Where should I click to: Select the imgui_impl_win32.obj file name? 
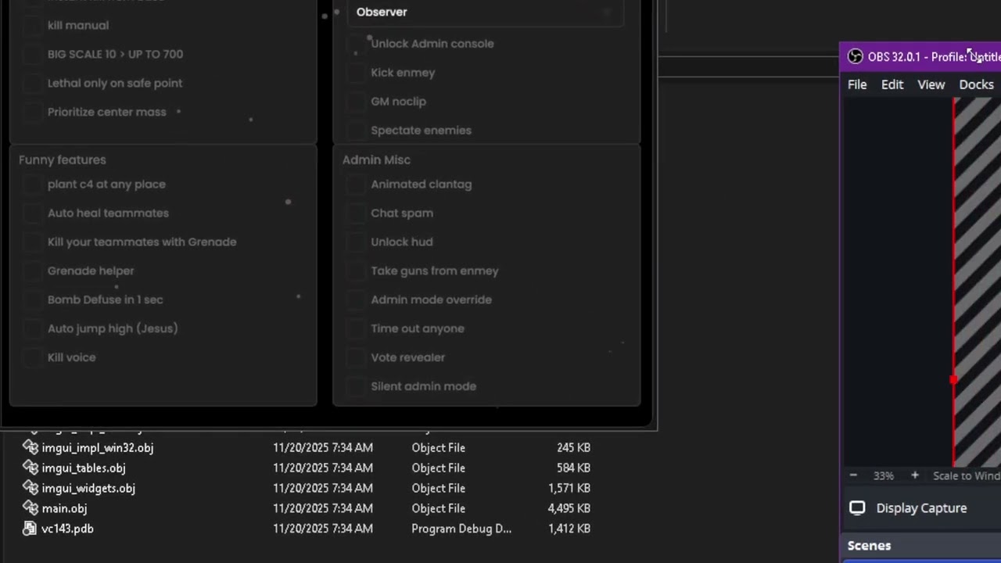(x=98, y=448)
